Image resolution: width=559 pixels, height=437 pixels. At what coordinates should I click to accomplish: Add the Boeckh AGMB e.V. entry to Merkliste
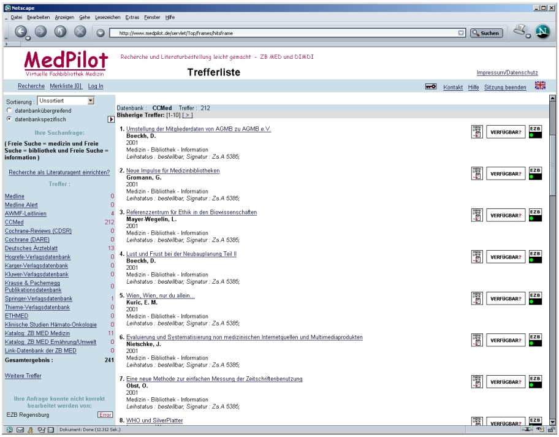[477, 132]
